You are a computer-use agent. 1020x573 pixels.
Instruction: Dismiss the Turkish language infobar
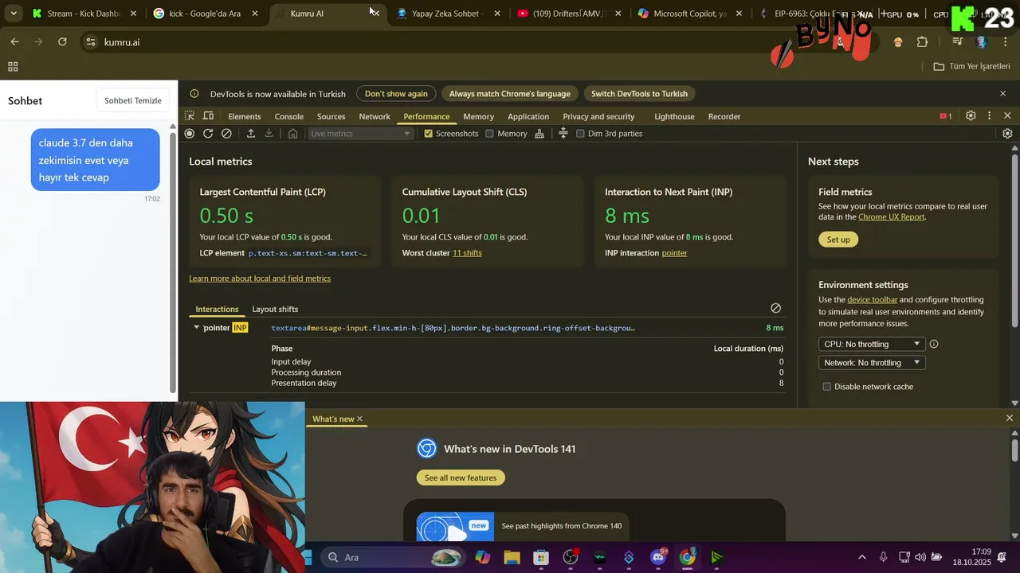(x=1002, y=94)
